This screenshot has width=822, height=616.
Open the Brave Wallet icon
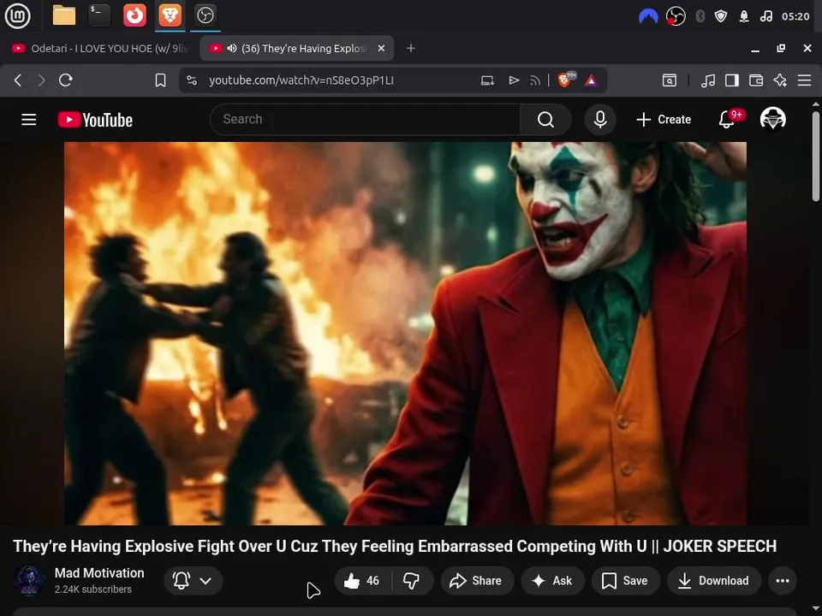tap(756, 80)
